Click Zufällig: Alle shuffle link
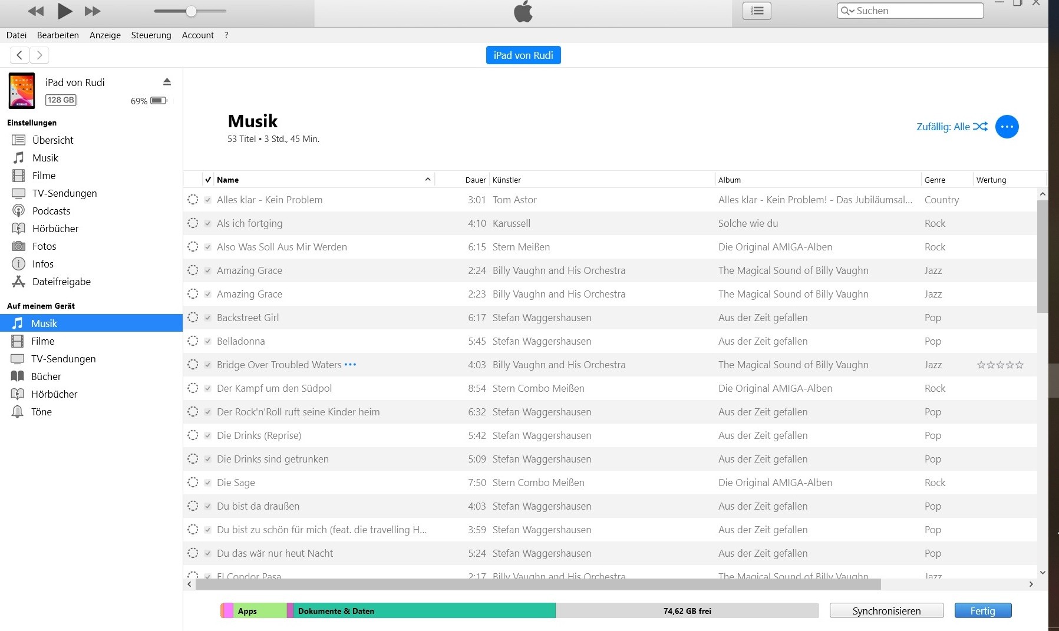Viewport: 1059px width, 631px height. coord(952,127)
